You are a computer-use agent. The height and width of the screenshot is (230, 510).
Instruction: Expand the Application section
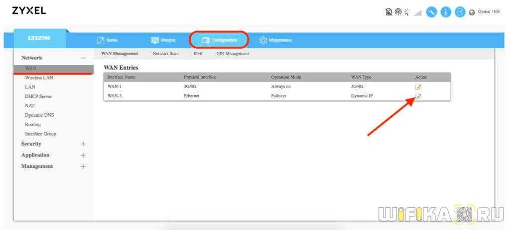pos(83,155)
